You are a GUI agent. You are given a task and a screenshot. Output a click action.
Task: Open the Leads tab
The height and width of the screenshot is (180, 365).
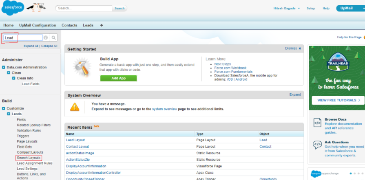point(88,25)
